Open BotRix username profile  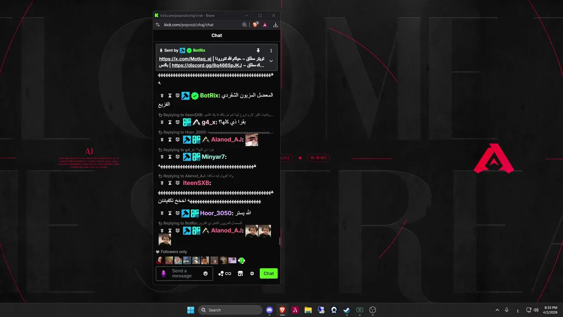click(209, 96)
